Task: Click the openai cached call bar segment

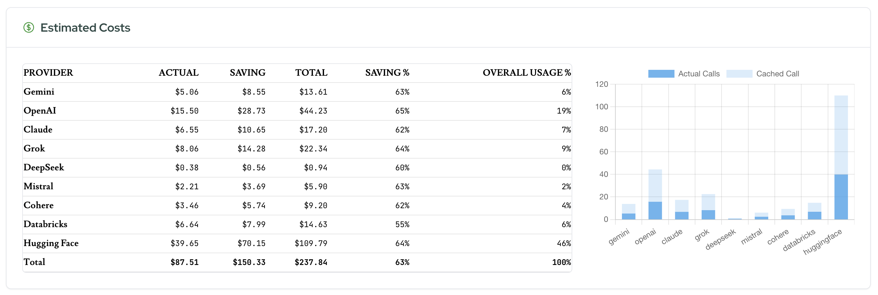Action: (655, 185)
